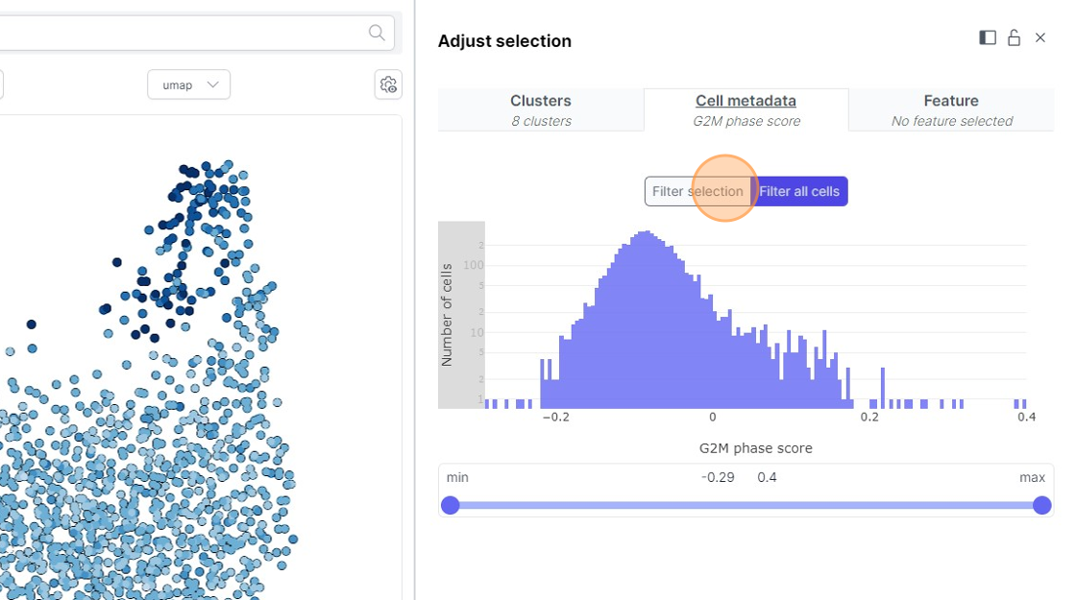Open the plot settings gear icon
1076x600 pixels.
388,84
